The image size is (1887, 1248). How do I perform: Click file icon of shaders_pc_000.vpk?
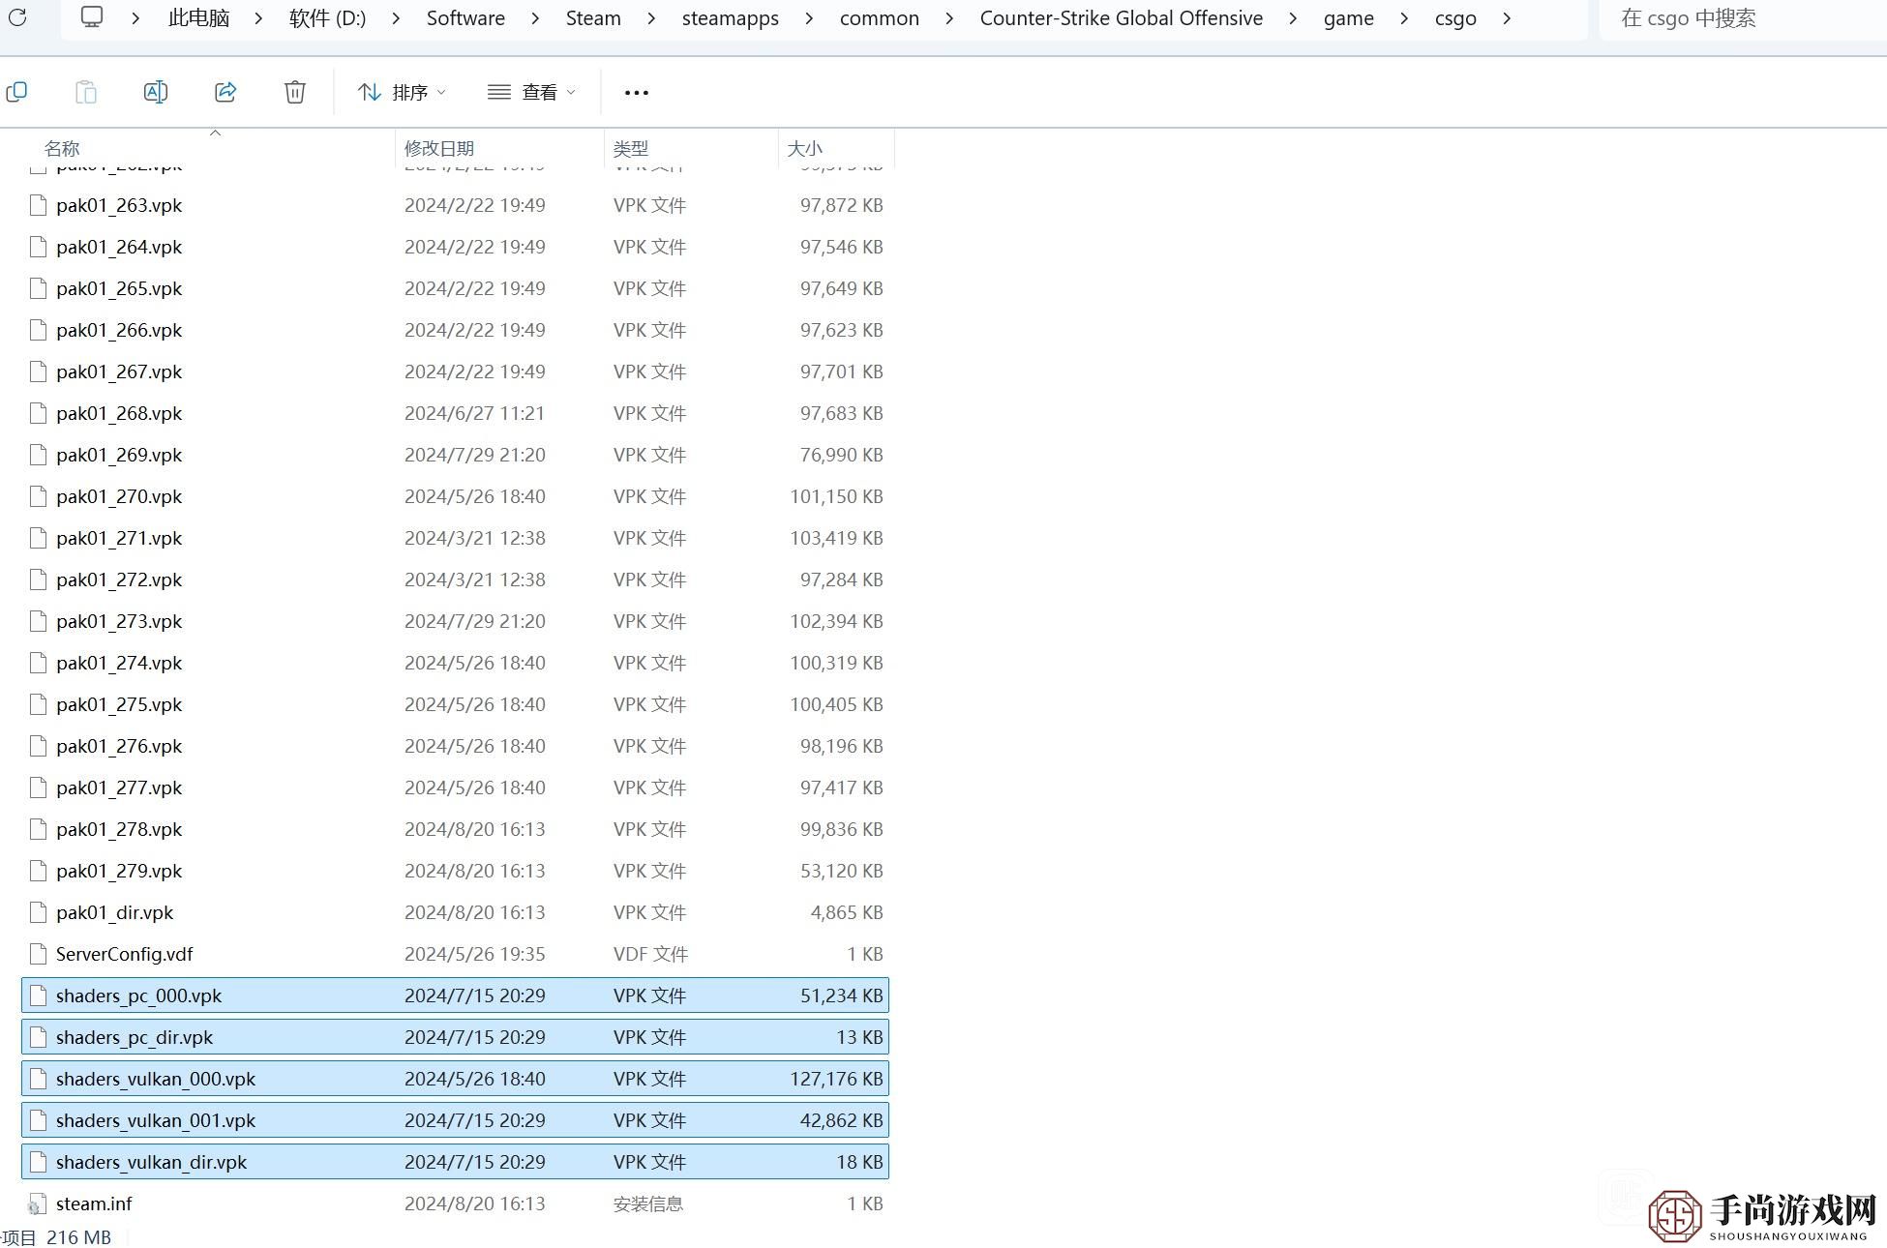coord(38,995)
